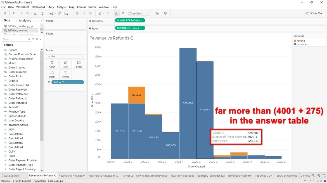Viewport: 327px width, 183px height.
Task: Toggle the Fix Axes pin icon
Action: point(123,13)
